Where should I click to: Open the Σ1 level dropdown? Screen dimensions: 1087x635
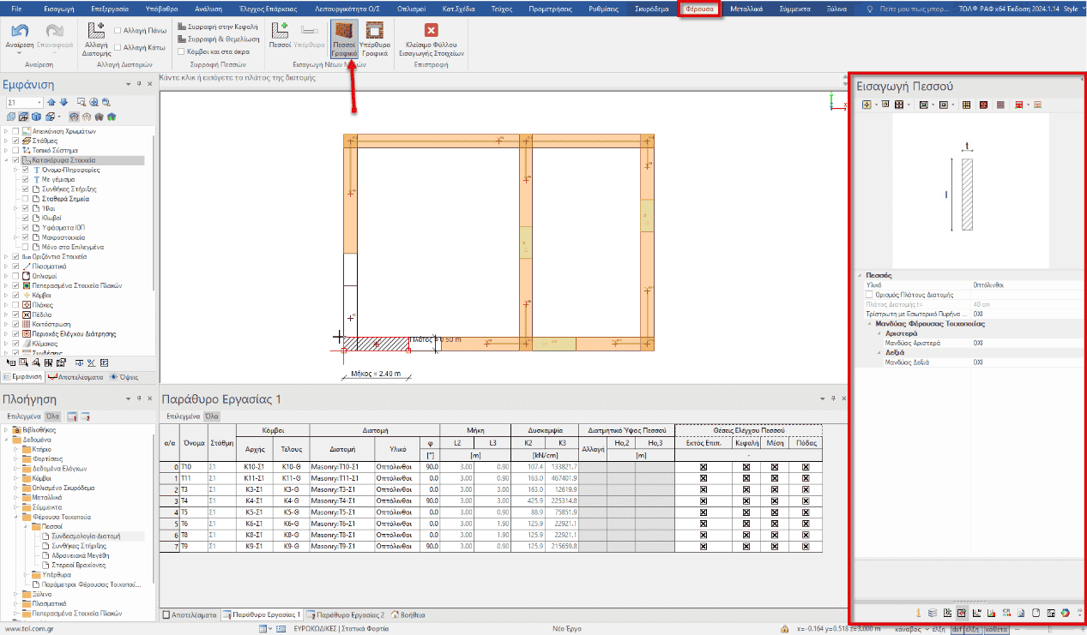click(x=38, y=103)
